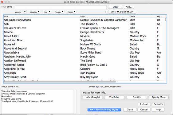173x115 pixels.
Task: Sort the list by Artist column header
Action: coord(83,17)
